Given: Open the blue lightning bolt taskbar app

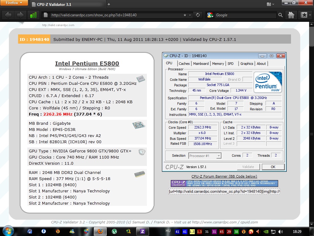Looking at the screenshot, I should tap(44, 231).
